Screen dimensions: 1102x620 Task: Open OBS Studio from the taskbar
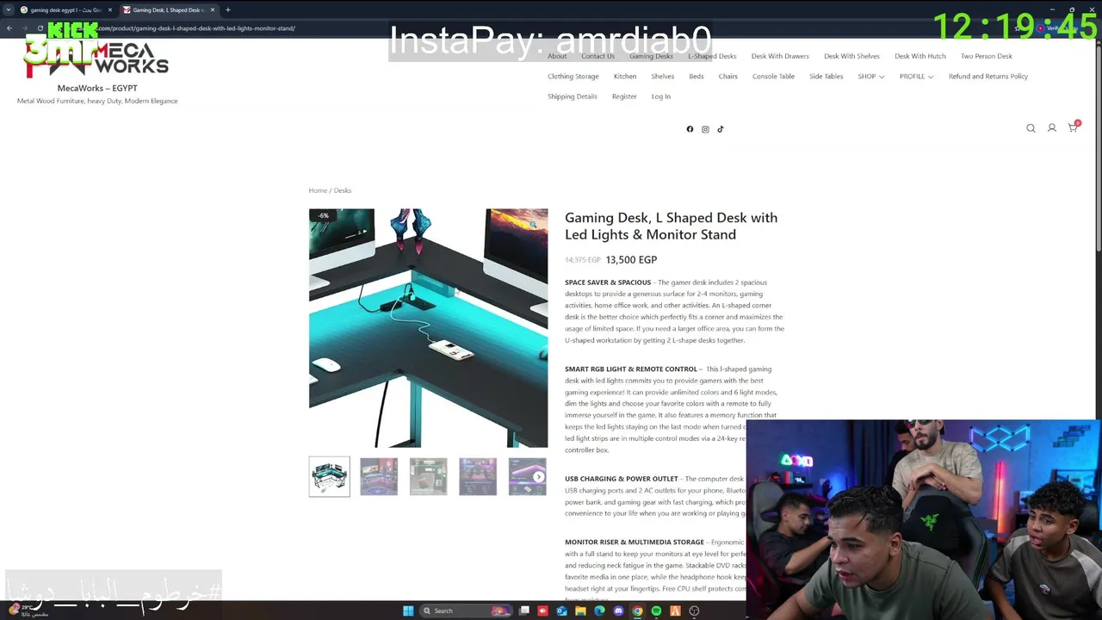(x=694, y=611)
